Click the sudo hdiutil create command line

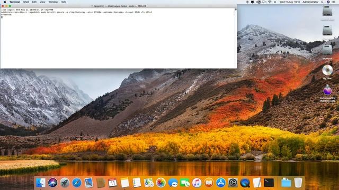click(76, 12)
